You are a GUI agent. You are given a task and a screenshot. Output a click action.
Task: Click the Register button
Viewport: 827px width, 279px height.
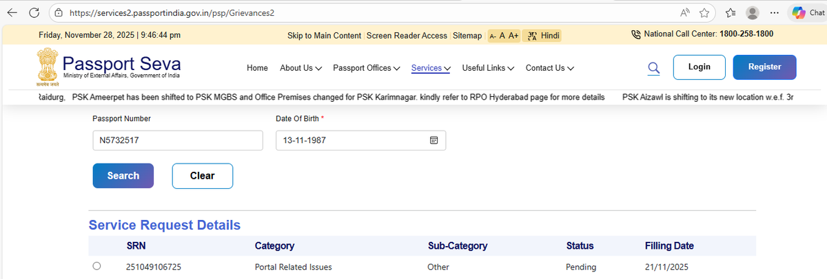(x=764, y=67)
